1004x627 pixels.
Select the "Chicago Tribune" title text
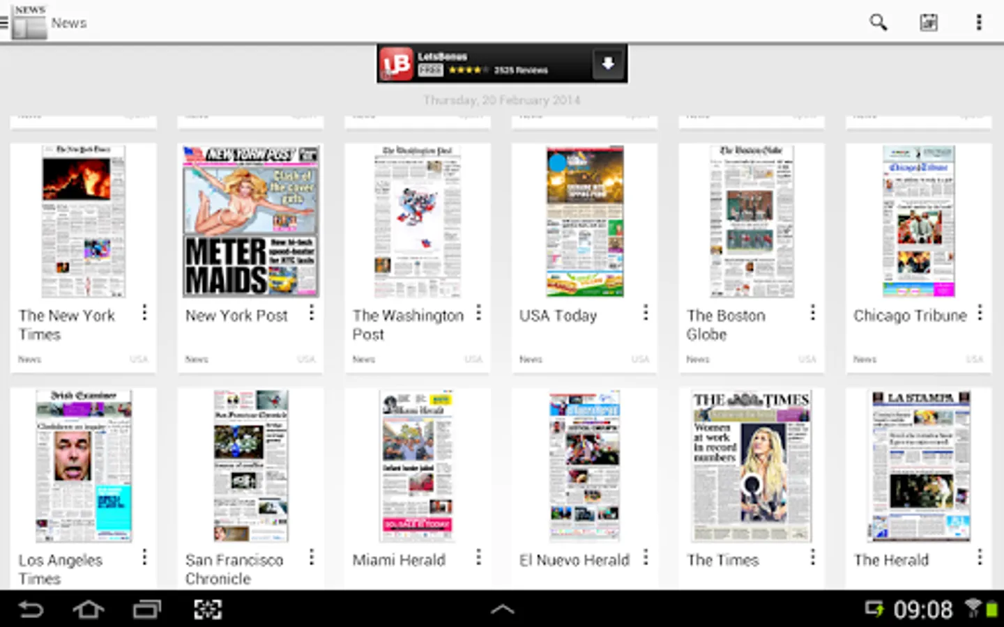click(x=910, y=316)
